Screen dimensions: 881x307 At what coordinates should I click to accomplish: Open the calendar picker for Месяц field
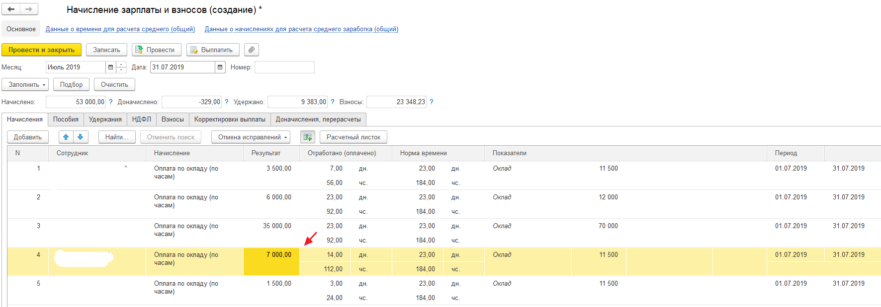(110, 67)
